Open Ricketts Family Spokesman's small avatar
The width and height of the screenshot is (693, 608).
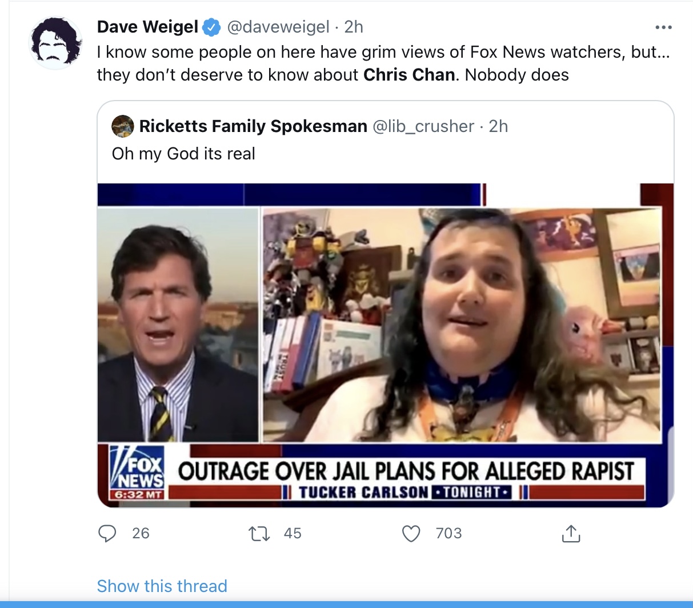pyautogui.click(x=123, y=126)
